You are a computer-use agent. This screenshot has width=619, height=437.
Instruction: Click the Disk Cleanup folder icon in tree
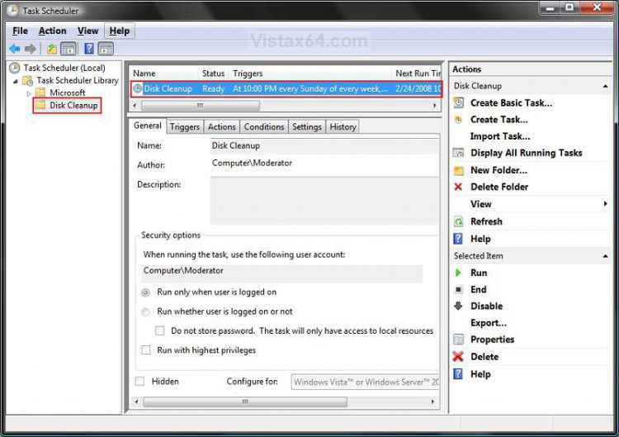point(40,105)
